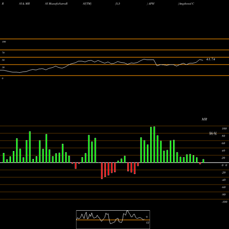
Task: Click the RSI axis label 50
Action: click(3, 60)
